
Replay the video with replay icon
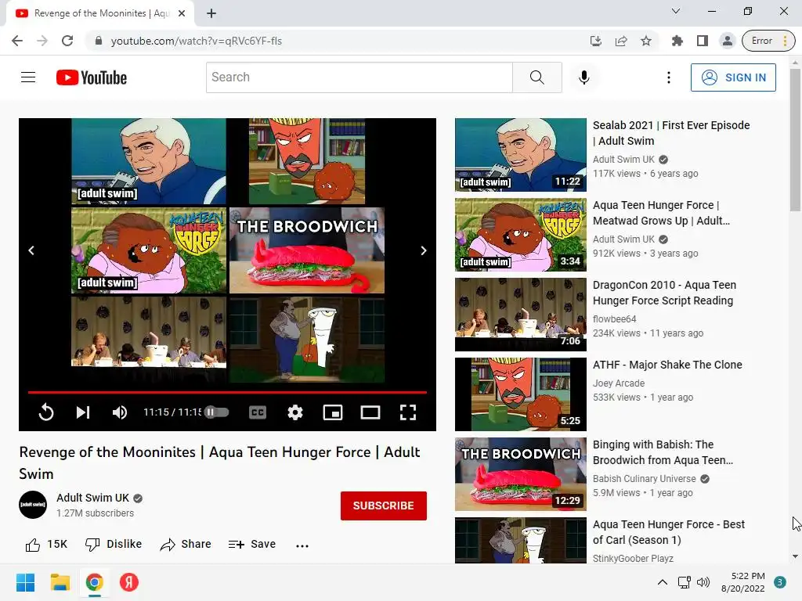click(x=46, y=412)
